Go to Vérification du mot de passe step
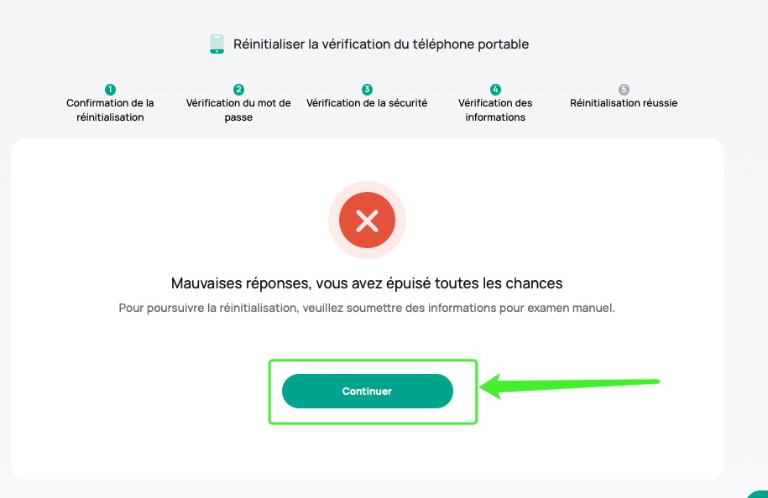768x498 pixels. pyautogui.click(x=238, y=110)
